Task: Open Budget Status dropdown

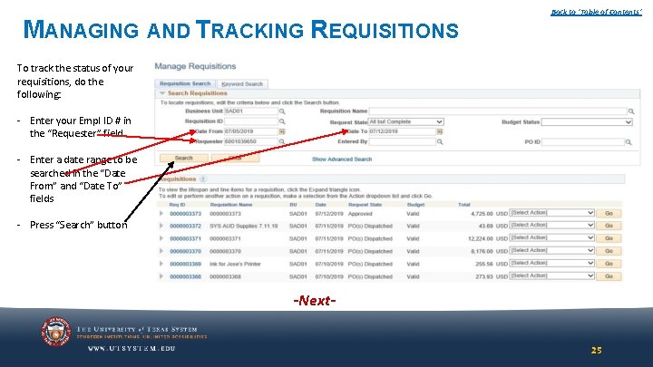Action: click(587, 122)
